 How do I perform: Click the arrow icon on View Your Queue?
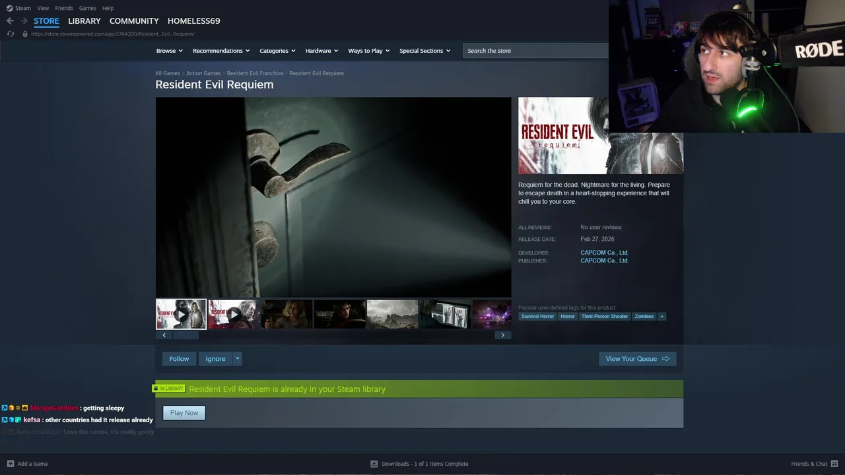tap(665, 359)
